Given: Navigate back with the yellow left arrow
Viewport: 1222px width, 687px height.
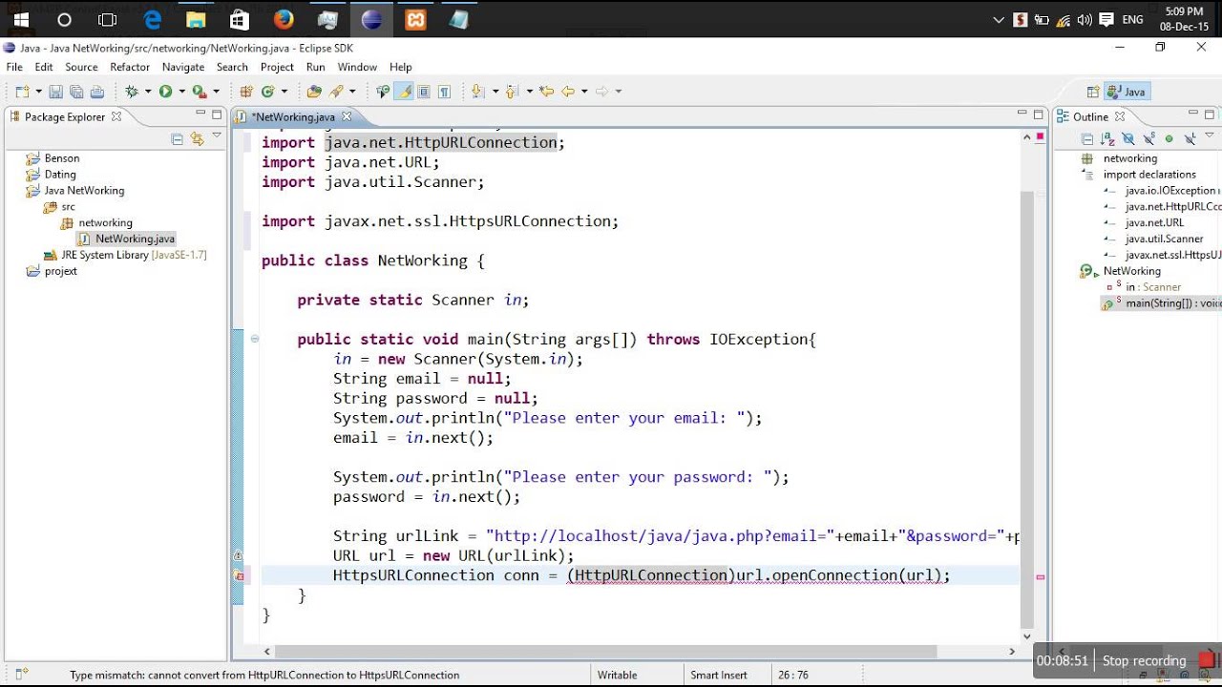Looking at the screenshot, I should [568, 92].
